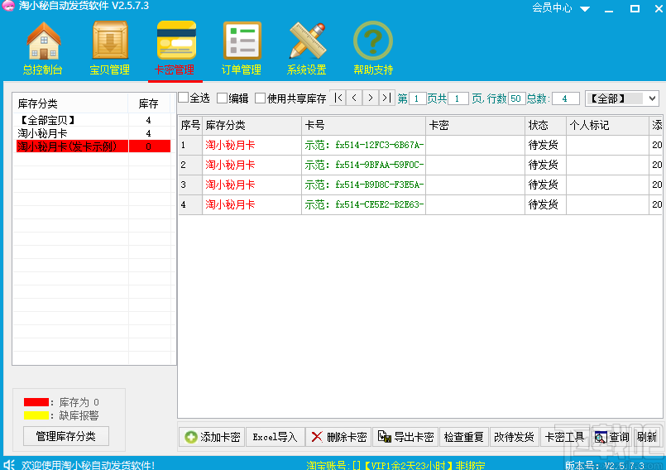666x470 pixels.
Task: Click 库存 column header in left panel
Action: point(149,103)
